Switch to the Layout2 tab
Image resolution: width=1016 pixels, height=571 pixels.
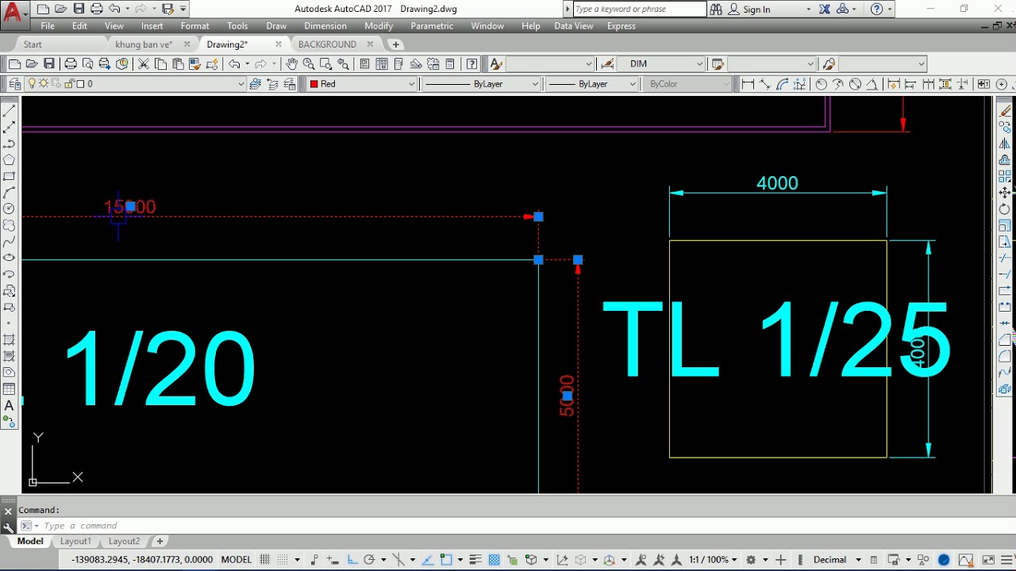(x=125, y=541)
